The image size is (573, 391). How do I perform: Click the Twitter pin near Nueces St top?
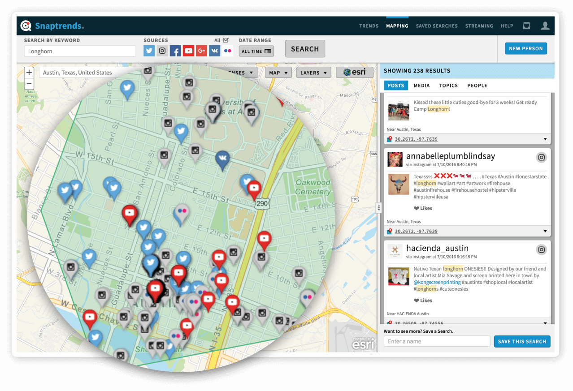point(128,89)
